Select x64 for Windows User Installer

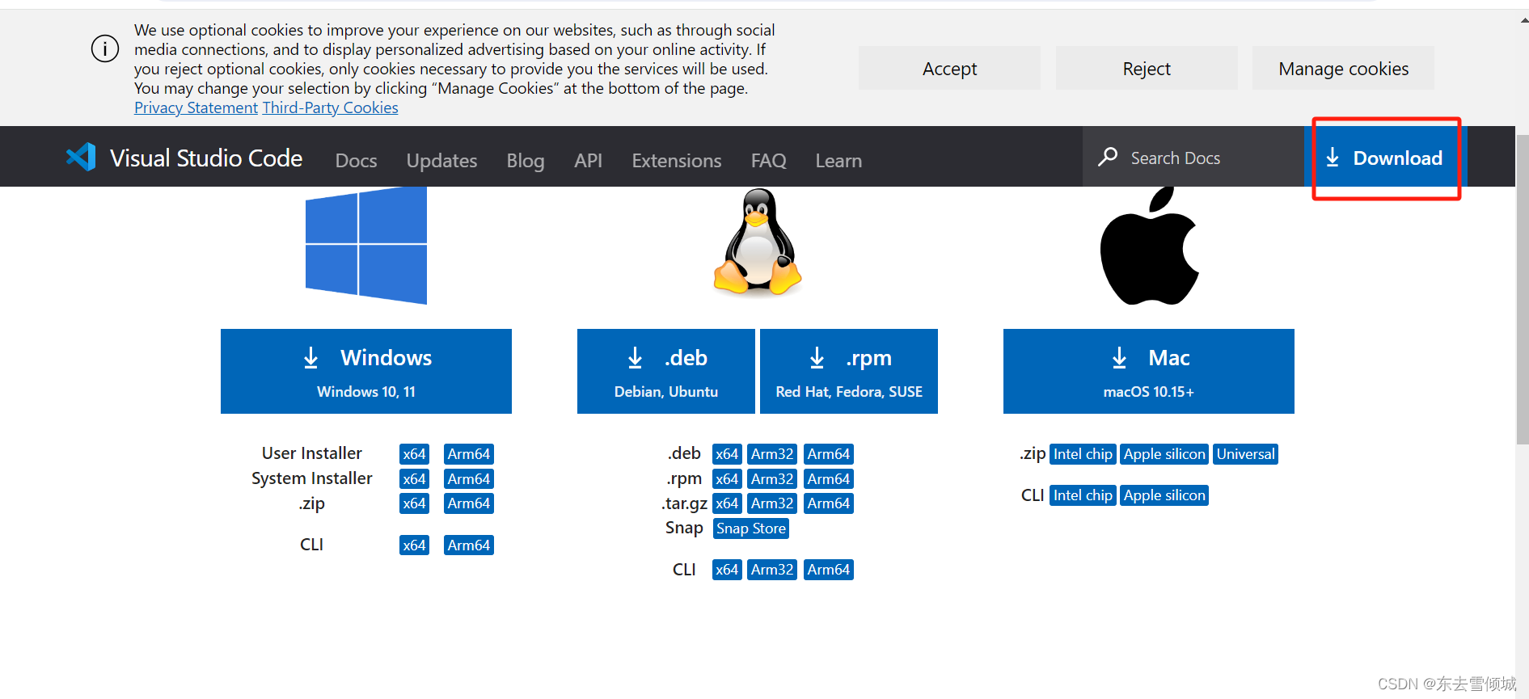[414, 454]
